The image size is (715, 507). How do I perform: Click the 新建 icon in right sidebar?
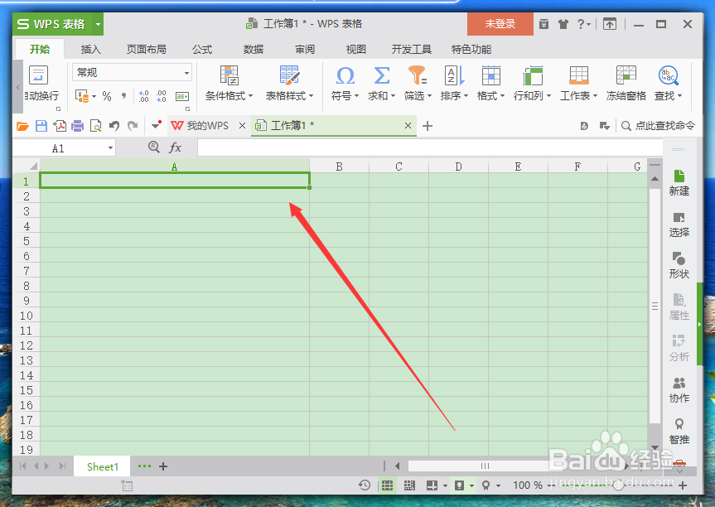click(679, 181)
